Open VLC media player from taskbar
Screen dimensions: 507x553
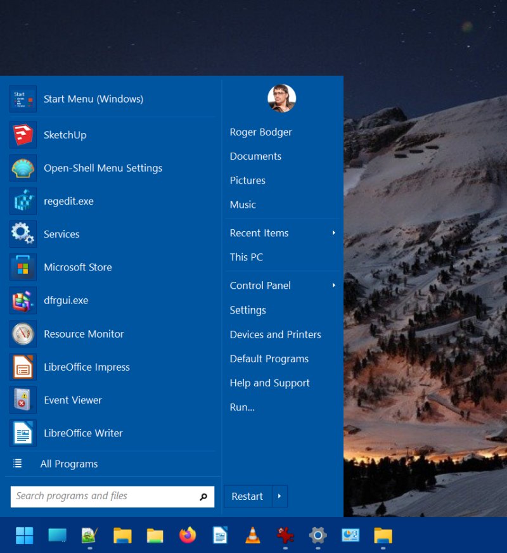(x=253, y=536)
